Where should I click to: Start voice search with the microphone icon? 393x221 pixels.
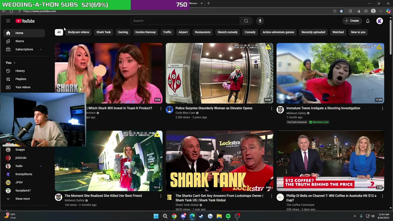coord(260,21)
